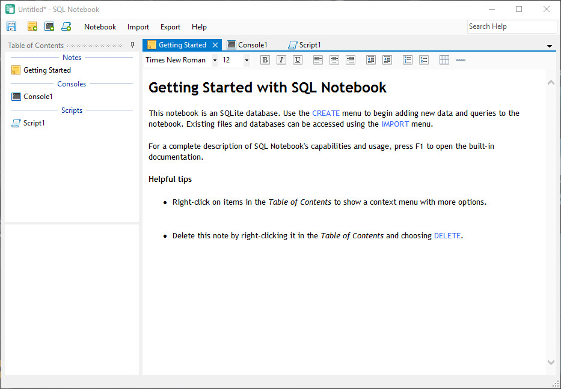
Task: Select Script1 in Table of Contents
Action: tap(28, 123)
